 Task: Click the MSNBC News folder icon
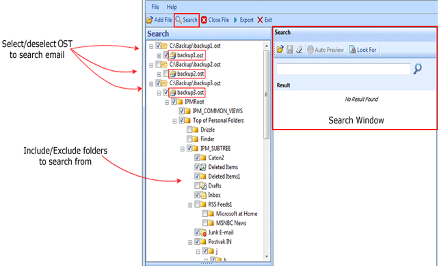pos(211,223)
